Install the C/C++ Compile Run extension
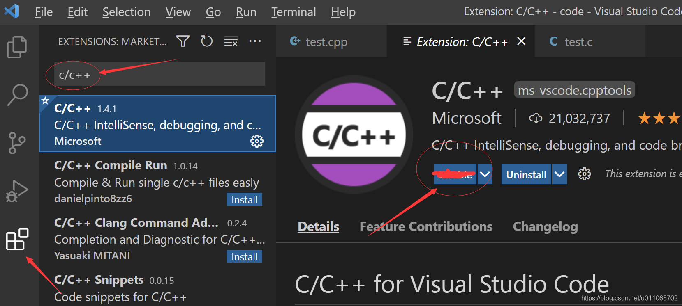Viewport: 682px width, 306px height. click(x=245, y=200)
